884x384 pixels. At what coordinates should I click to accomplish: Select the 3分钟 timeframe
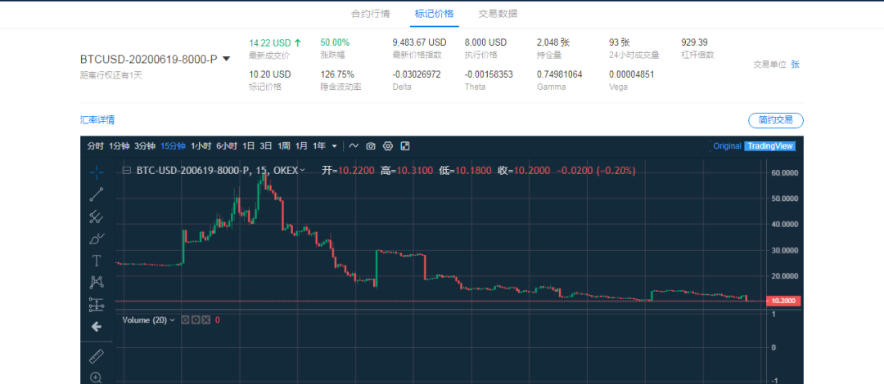(x=144, y=145)
